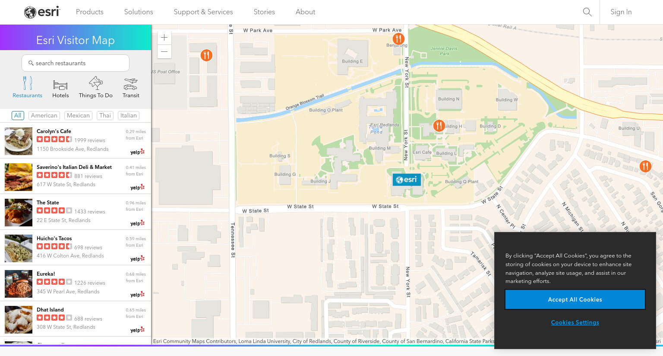Click the restaurant pin near N Michigan St
The width and height of the screenshot is (663, 356).
[x=645, y=166]
